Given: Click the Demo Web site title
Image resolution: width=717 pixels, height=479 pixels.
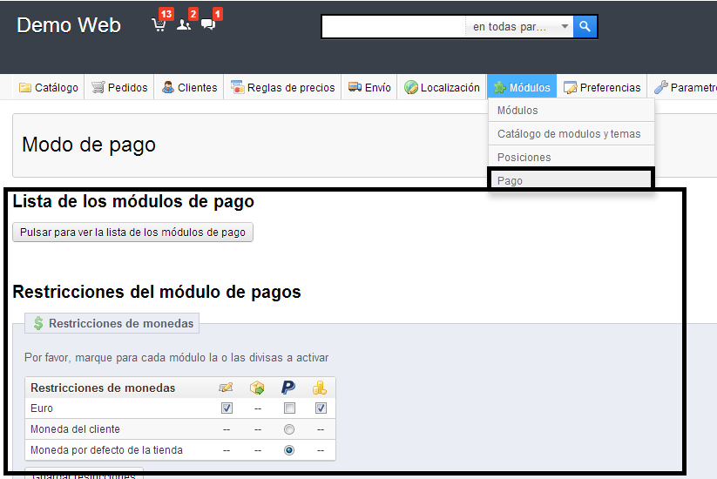Looking at the screenshot, I should click(69, 25).
